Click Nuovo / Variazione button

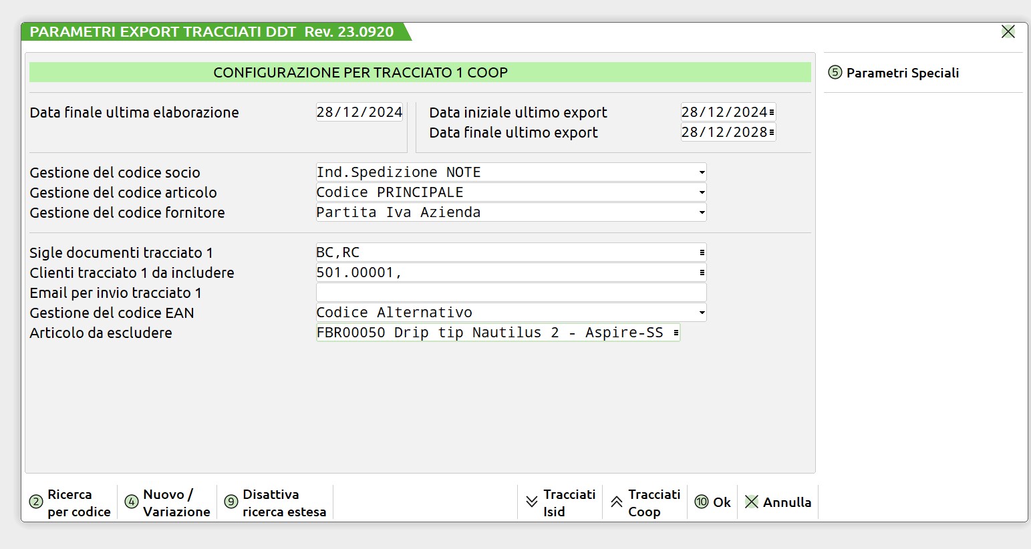(168, 503)
